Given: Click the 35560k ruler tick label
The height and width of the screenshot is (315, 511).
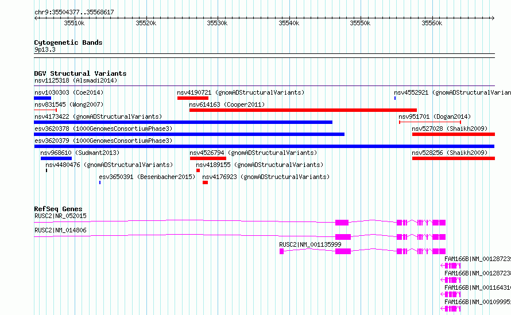Looking at the screenshot, I should pyautogui.click(x=432, y=23).
